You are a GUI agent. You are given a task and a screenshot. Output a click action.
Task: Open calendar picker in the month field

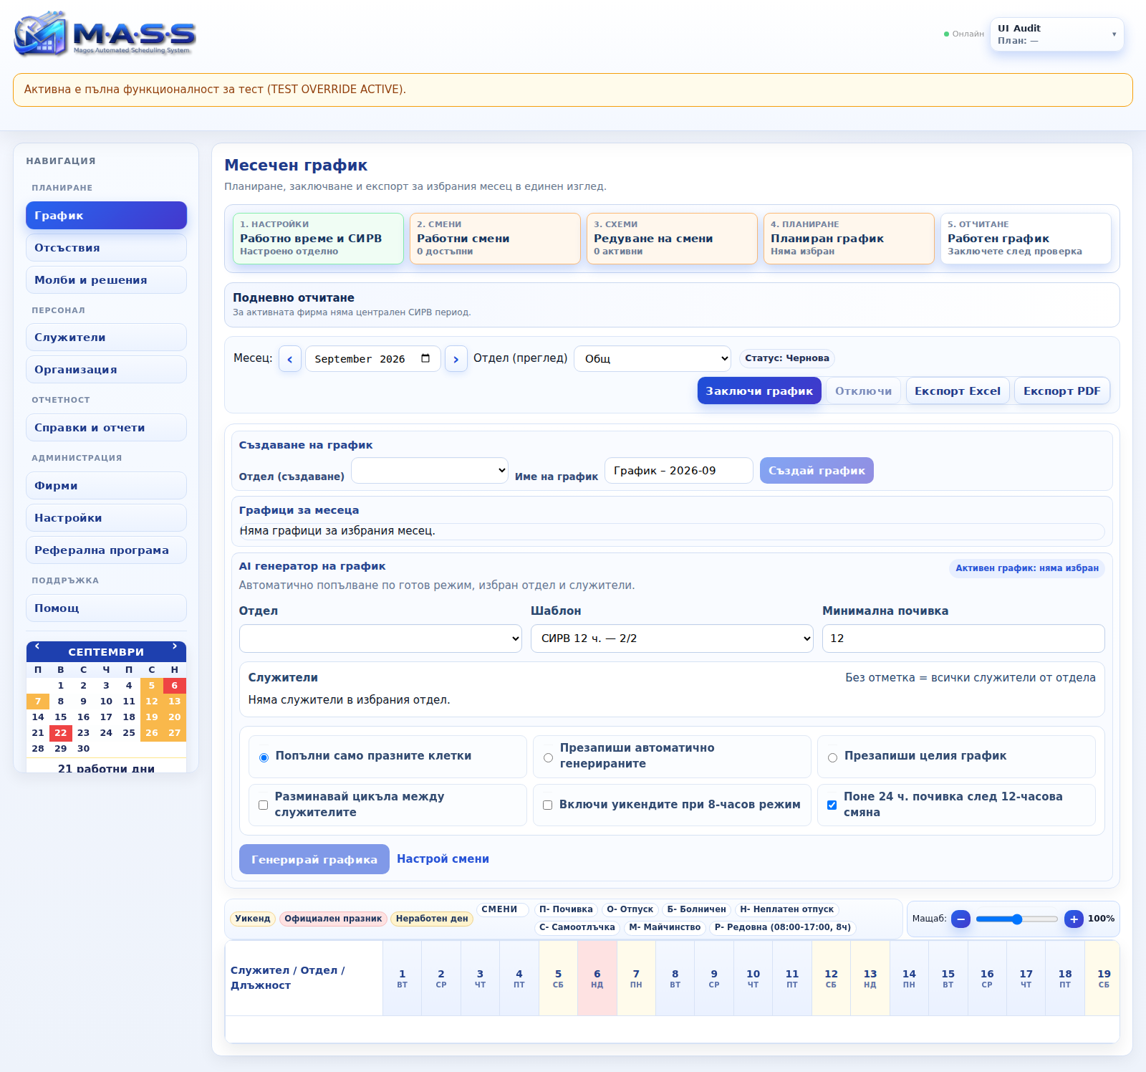coord(425,358)
